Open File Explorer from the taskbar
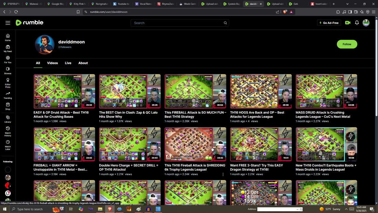Image resolution: width=378 pixels, height=213 pixels. tap(100, 209)
